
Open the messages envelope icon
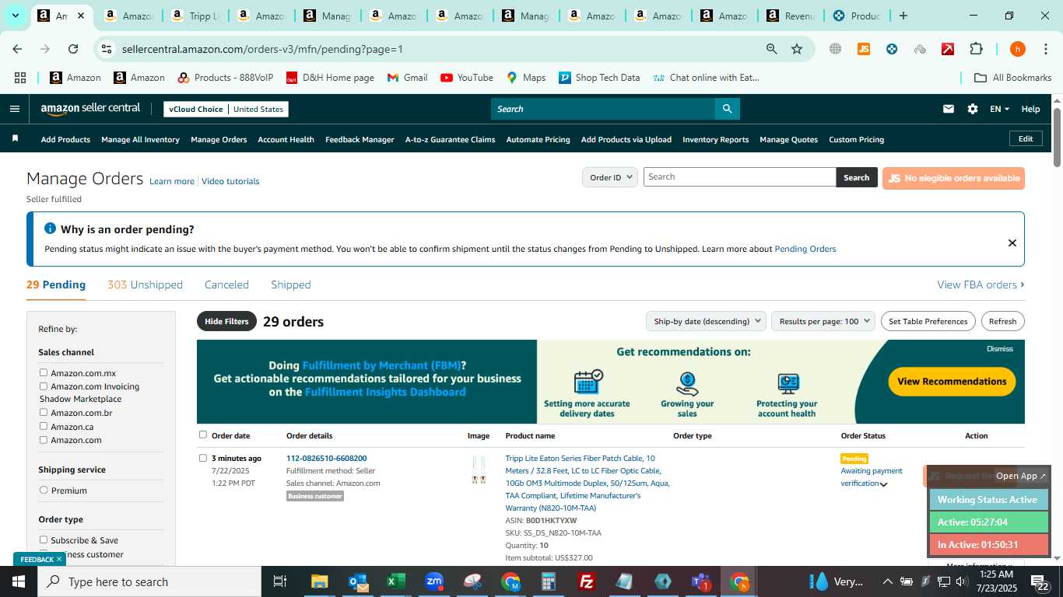point(948,109)
